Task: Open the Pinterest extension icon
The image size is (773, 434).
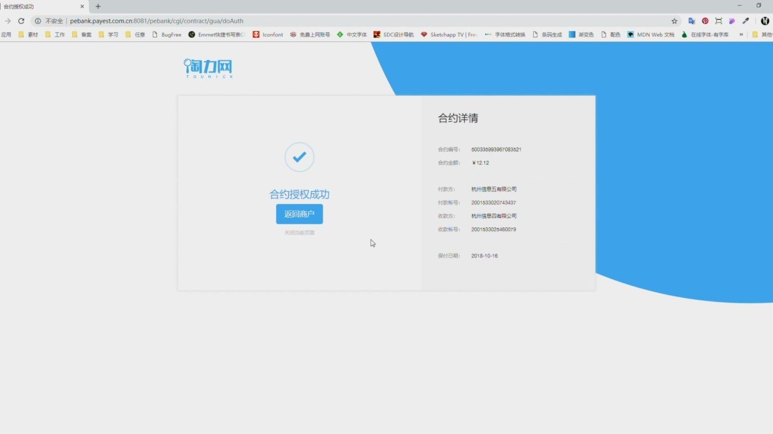Action: 705,21
